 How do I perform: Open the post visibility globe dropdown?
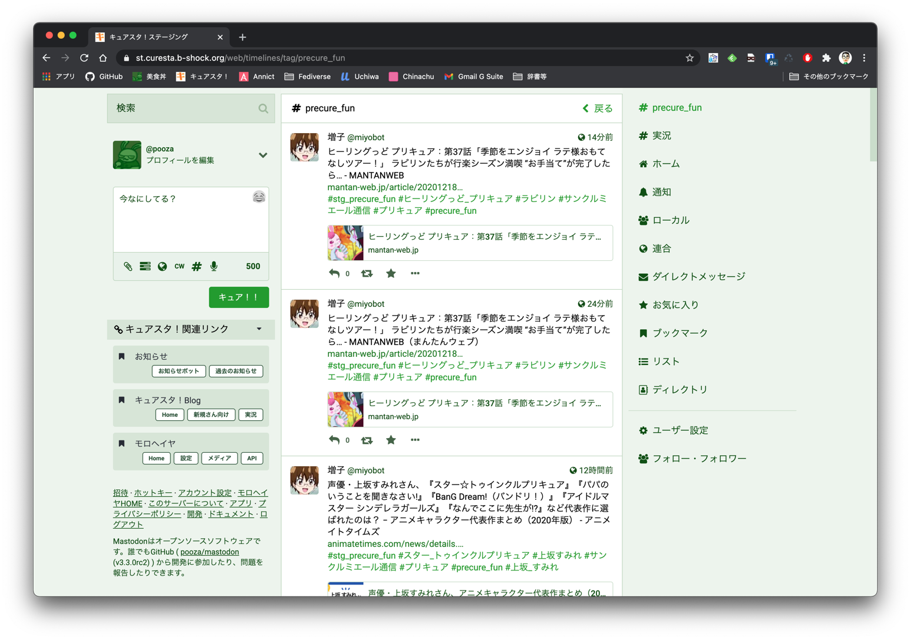click(x=162, y=266)
